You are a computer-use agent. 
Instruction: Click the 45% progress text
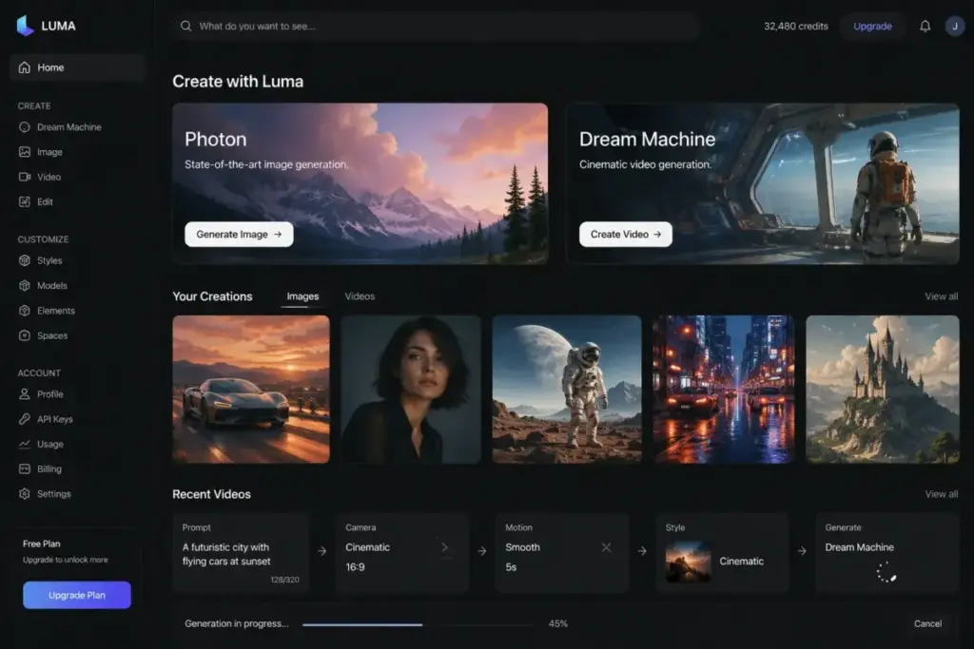(x=557, y=623)
